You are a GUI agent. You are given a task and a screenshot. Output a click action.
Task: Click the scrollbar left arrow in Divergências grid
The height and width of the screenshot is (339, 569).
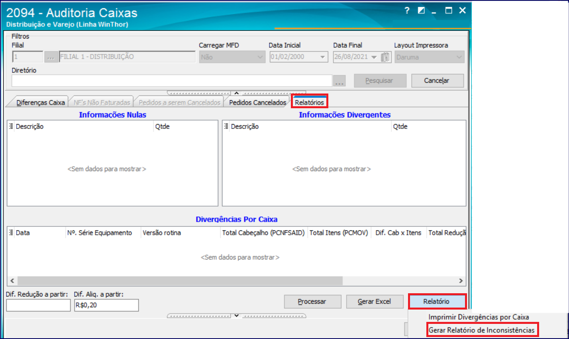[x=12, y=281]
